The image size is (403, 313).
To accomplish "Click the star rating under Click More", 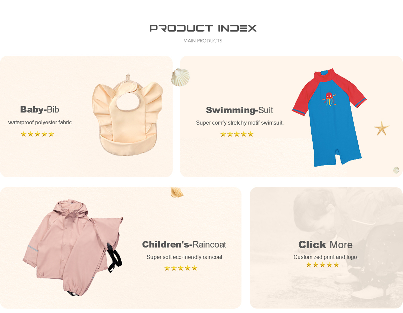I will click(x=322, y=265).
